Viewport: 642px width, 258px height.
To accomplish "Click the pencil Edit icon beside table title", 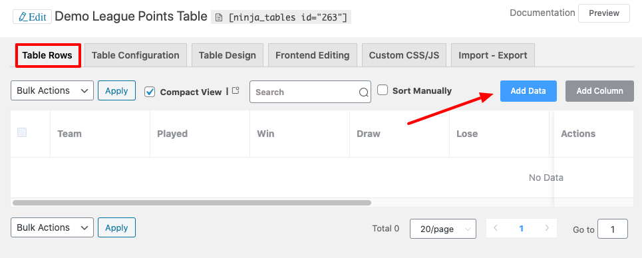I will (x=23, y=17).
